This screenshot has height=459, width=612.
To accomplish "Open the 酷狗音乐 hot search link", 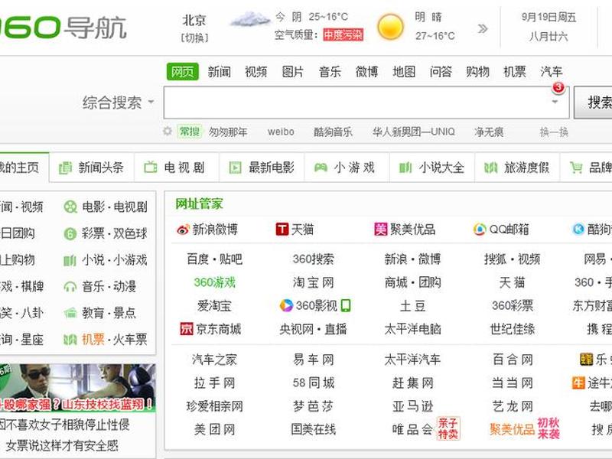I will 333,132.
